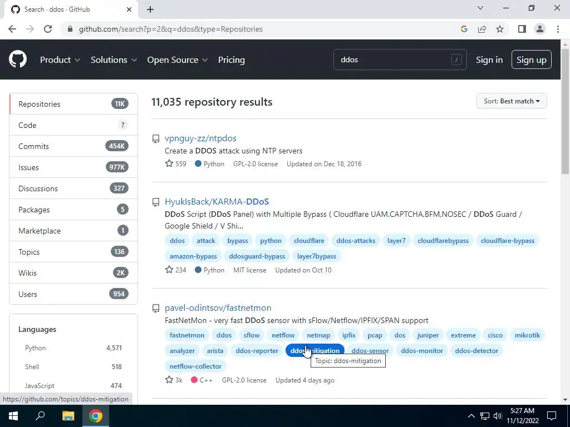The height and width of the screenshot is (427, 570).
Task: Click the layer7bypass topic tag
Action: 317,256
